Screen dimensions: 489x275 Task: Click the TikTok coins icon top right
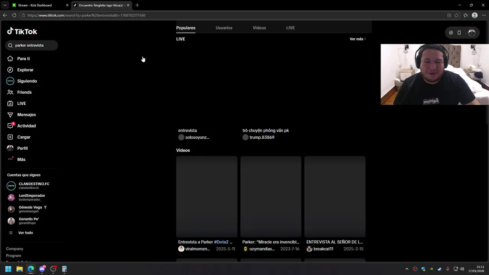(x=451, y=33)
